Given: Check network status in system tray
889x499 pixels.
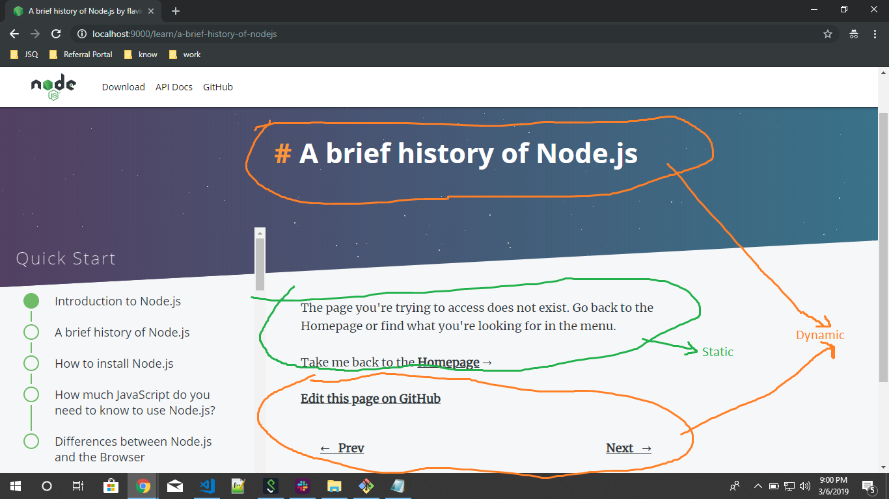Looking at the screenshot, I should [x=789, y=486].
